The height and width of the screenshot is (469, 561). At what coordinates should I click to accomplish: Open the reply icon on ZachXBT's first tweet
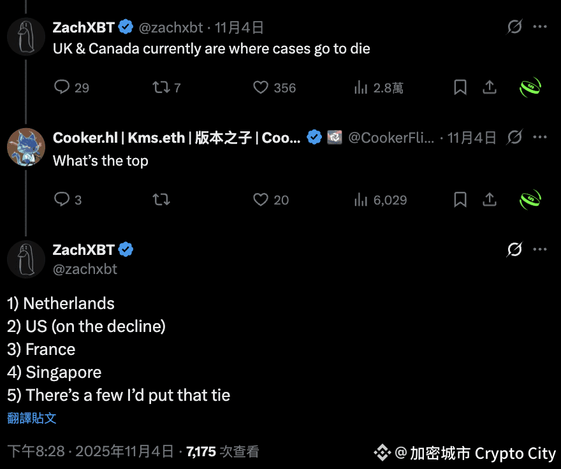[61, 87]
